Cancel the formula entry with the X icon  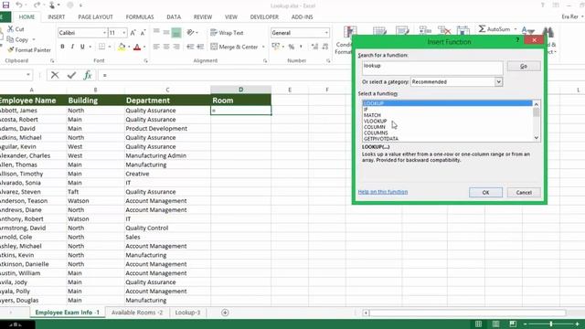click(x=55, y=75)
